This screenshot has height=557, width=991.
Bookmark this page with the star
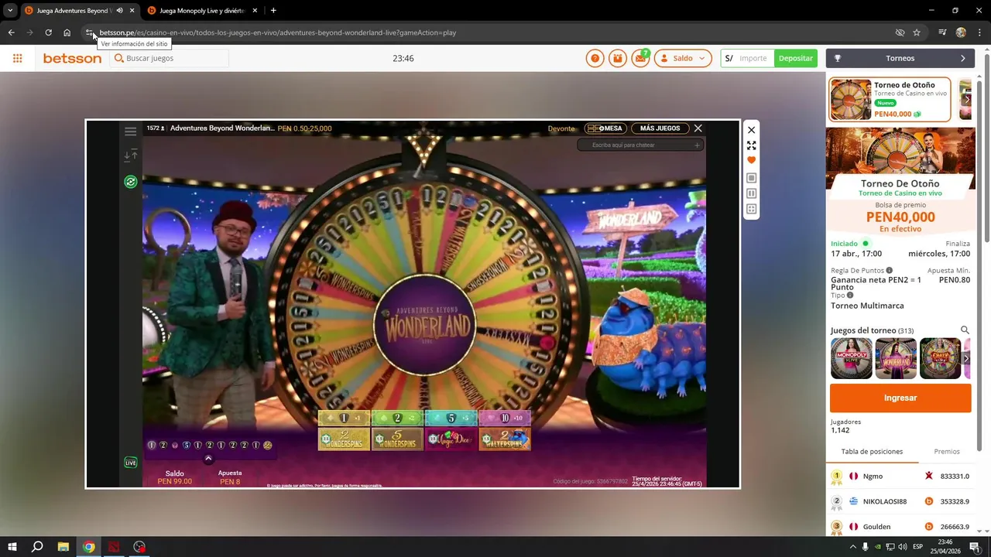pos(917,32)
